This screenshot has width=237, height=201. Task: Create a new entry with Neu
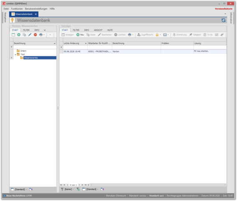80,35
